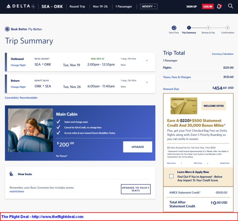Open the Currency Calculator link
238x221 pixels.
click(223, 54)
